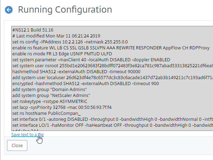
Task: Click the set rsskeytype -rsstype ASYMMETRIC line
Action: pos(50,102)
